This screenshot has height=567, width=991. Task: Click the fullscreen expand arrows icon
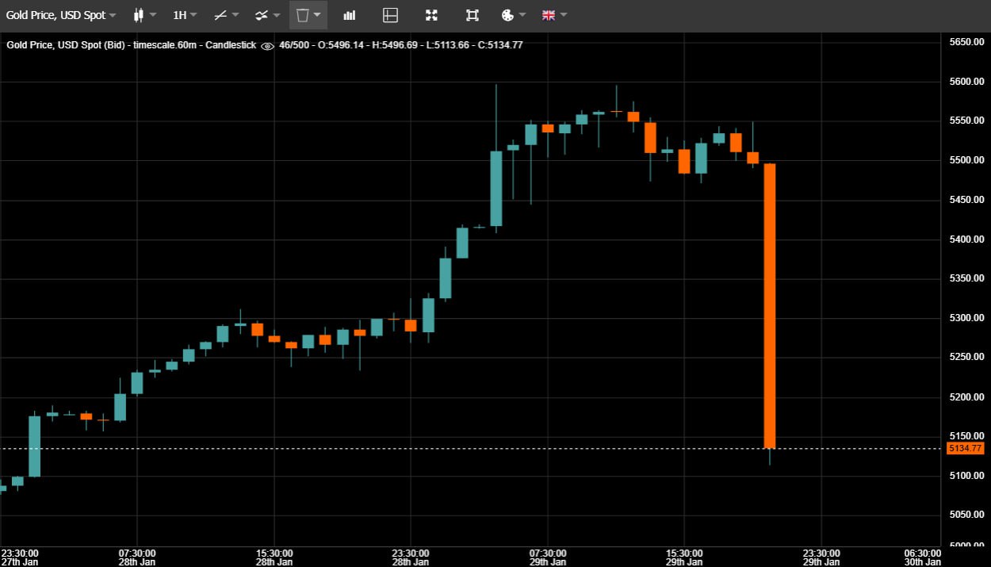(x=431, y=15)
